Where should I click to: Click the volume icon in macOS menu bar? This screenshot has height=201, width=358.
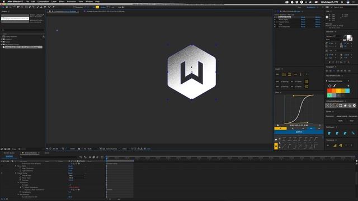(310, 2)
